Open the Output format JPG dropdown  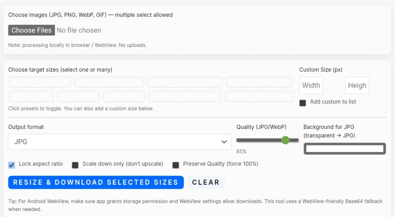[x=120, y=142]
